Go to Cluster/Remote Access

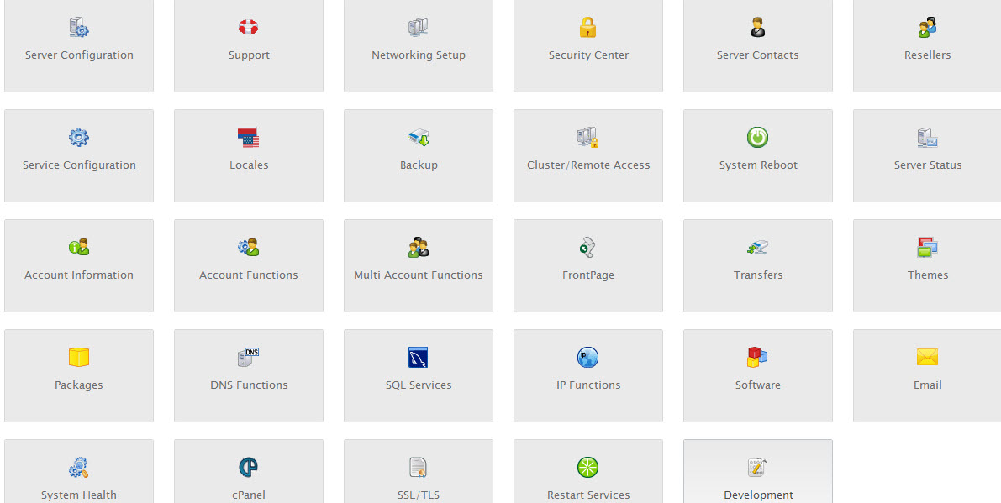pyautogui.click(x=588, y=155)
